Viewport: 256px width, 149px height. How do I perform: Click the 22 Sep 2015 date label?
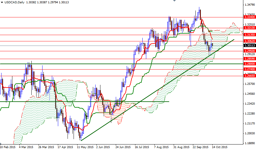[200, 147]
